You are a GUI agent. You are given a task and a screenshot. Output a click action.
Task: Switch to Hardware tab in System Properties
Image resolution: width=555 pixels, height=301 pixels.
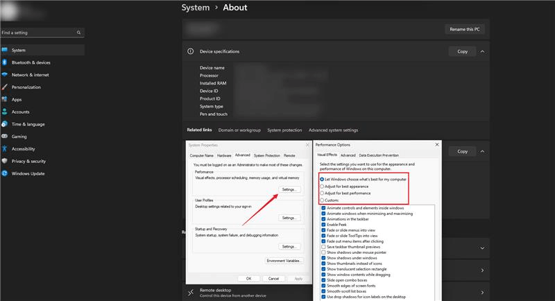pos(224,155)
